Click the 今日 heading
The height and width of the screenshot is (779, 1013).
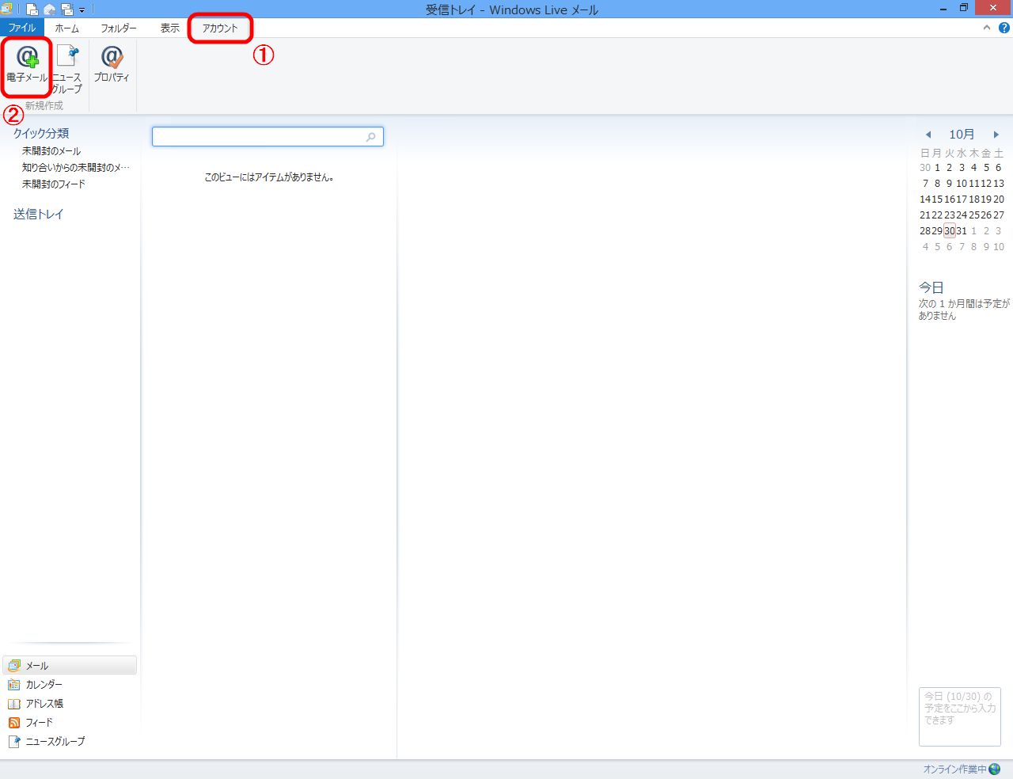(931, 287)
